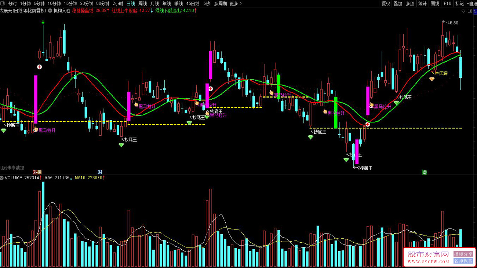Click the 叠加 overlay button
This screenshot has width=477, height=268.
point(398,4)
